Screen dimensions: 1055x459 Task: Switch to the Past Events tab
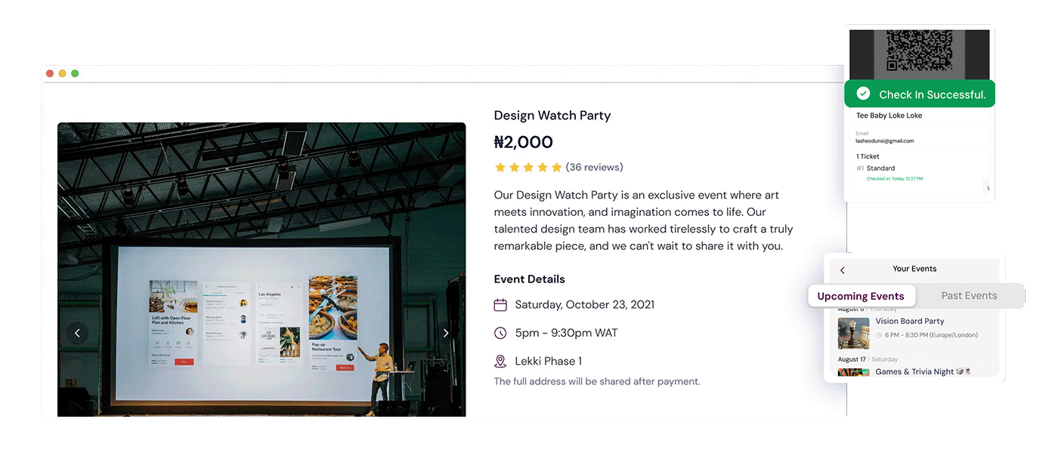pos(969,296)
